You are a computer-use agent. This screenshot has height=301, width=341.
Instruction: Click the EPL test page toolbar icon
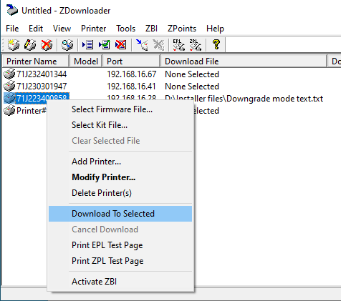tap(179, 44)
